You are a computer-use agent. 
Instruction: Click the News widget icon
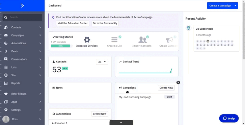(x=54, y=88)
